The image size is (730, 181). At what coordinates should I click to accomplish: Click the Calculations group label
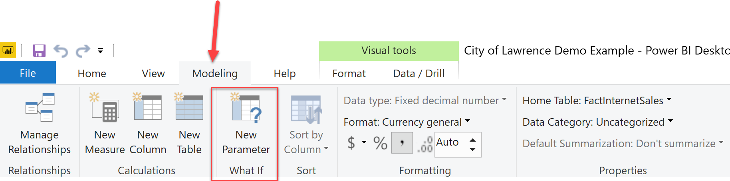(x=147, y=170)
